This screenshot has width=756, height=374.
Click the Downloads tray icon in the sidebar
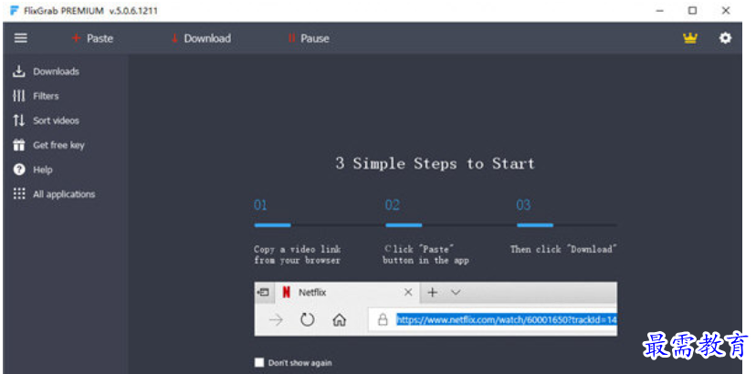(19, 71)
